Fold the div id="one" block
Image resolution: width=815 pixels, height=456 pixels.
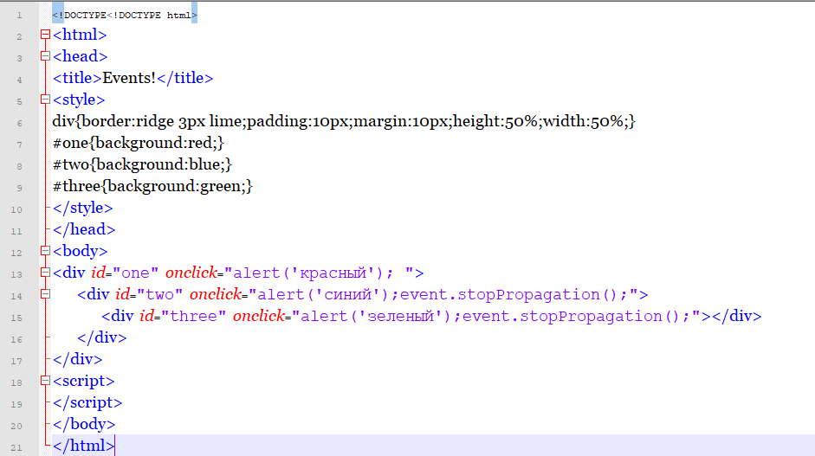click(46, 273)
